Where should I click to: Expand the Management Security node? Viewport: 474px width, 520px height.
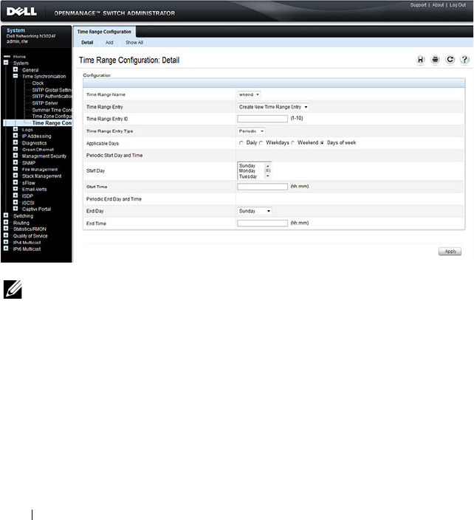[16, 156]
